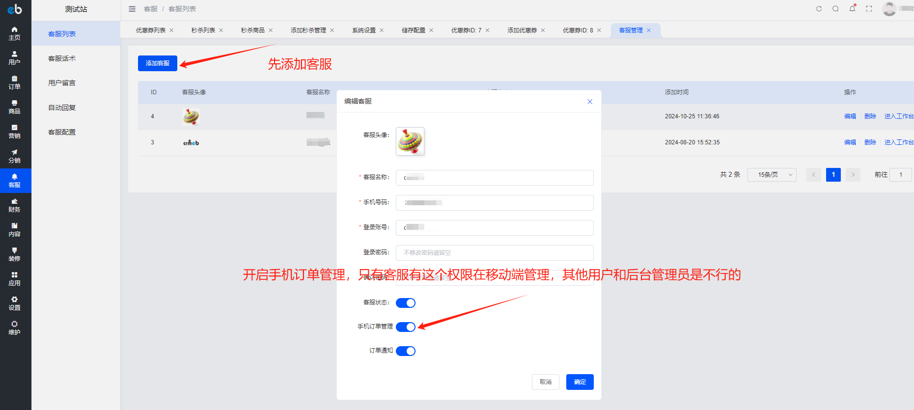Toggle the 客服状态 switch
This screenshot has width=914, height=410.
click(x=406, y=303)
